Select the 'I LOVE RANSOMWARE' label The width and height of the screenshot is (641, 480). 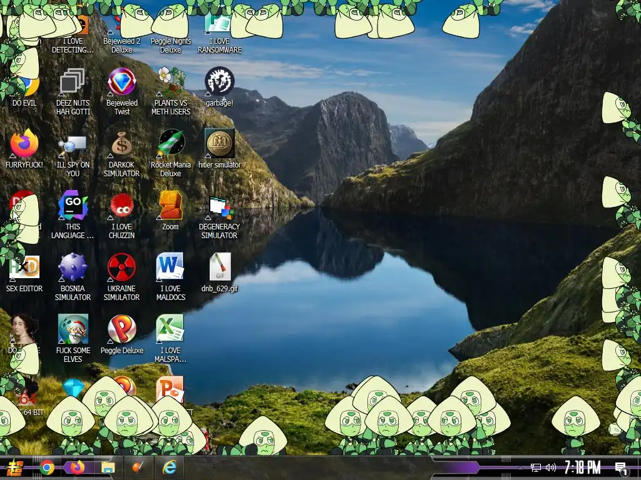point(220,46)
